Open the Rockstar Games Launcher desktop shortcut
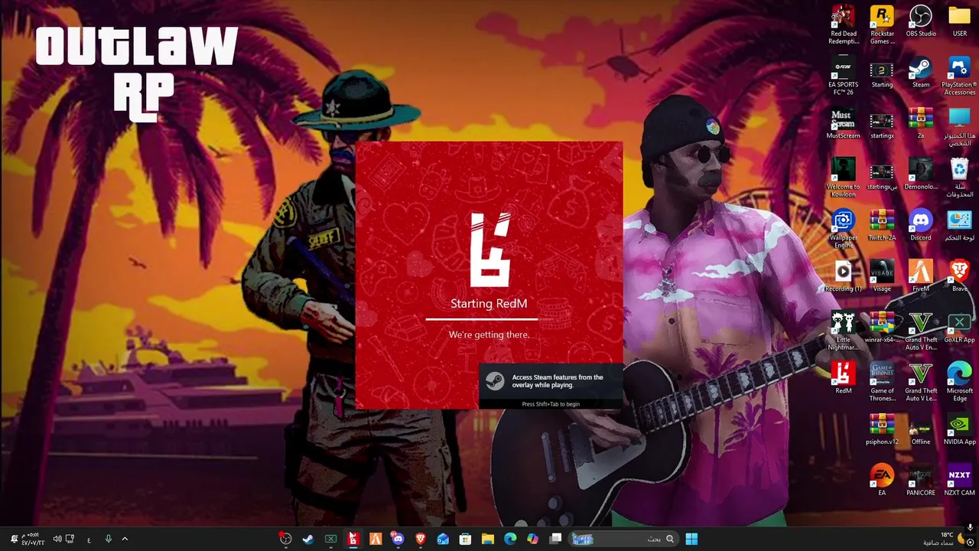This screenshot has height=551, width=979. [882, 24]
